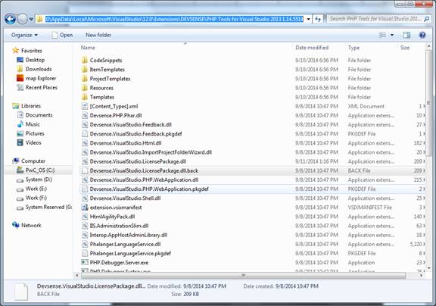
Task: Sort by the Type column header
Action: (x=353, y=48)
